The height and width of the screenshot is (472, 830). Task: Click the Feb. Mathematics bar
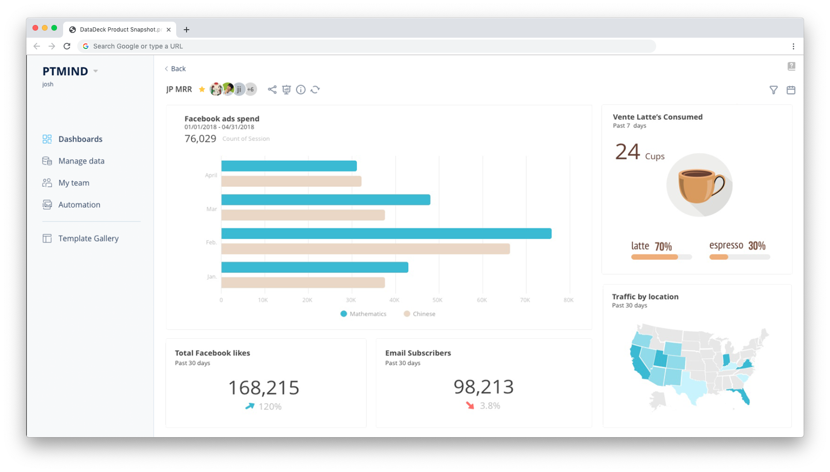pyautogui.click(x=386, y=234)
